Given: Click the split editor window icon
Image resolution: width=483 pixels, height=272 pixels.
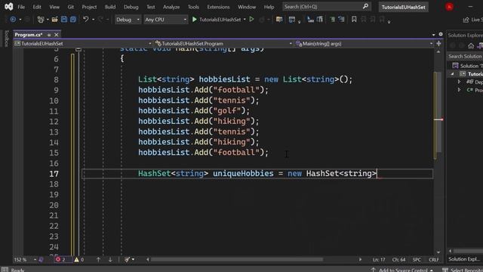Looking at the screenshot, I should [438, 44].
